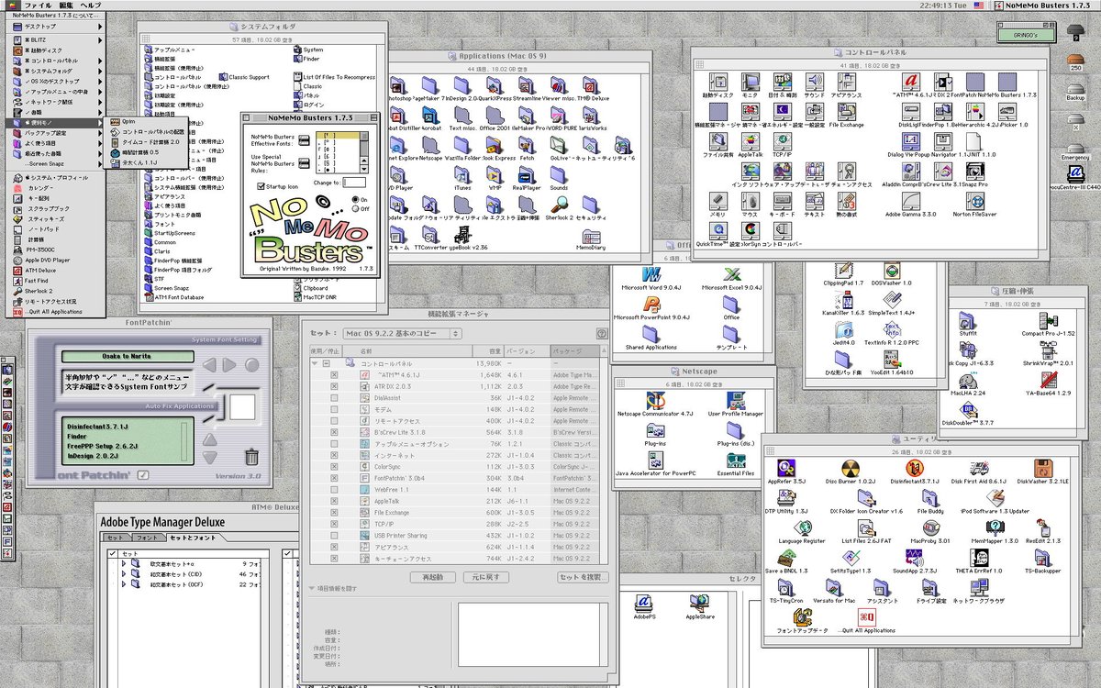Click the trash icon in FontPatchin' window
Screen dimensions: 1101x688
tap(251, 456)
